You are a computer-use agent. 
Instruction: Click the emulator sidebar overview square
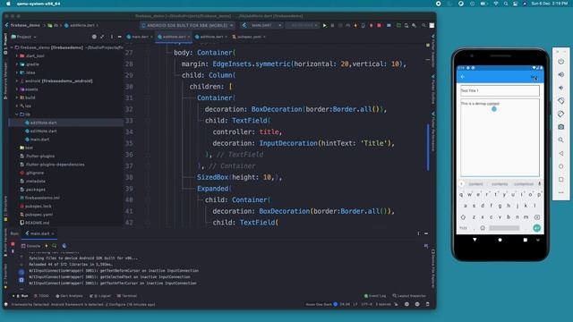pos(561,180)
